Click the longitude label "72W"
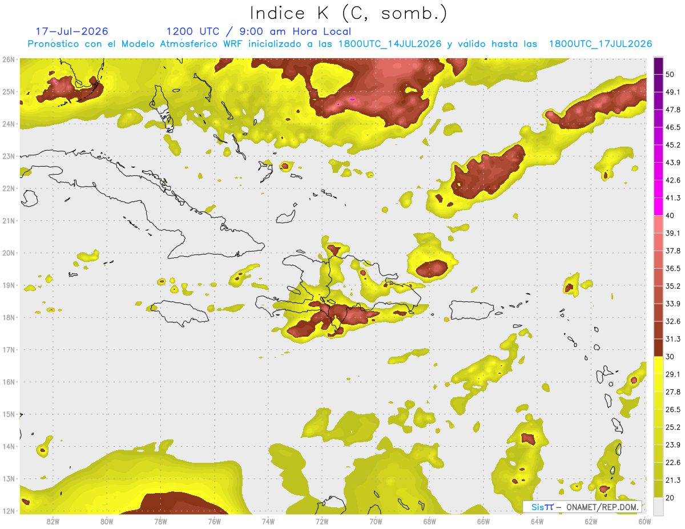This screenshot has height=529, width=685. pyautogui.click(x=322, y=521)
